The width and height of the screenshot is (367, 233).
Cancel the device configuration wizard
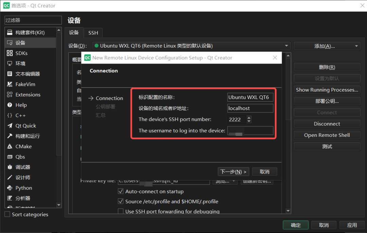(264, 172)
